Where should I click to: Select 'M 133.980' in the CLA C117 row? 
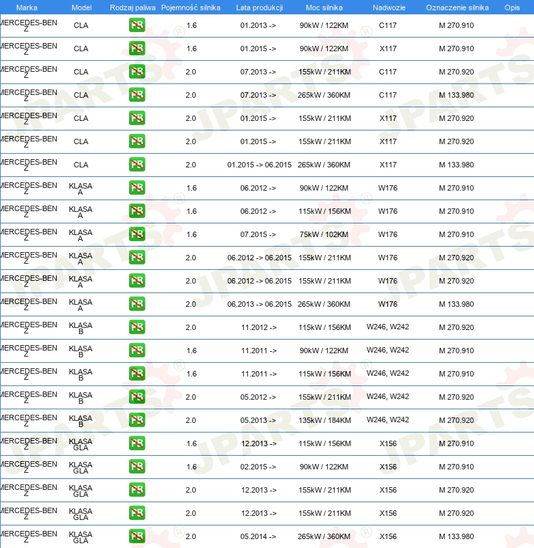pyautogui.click(x=456, y=95)
